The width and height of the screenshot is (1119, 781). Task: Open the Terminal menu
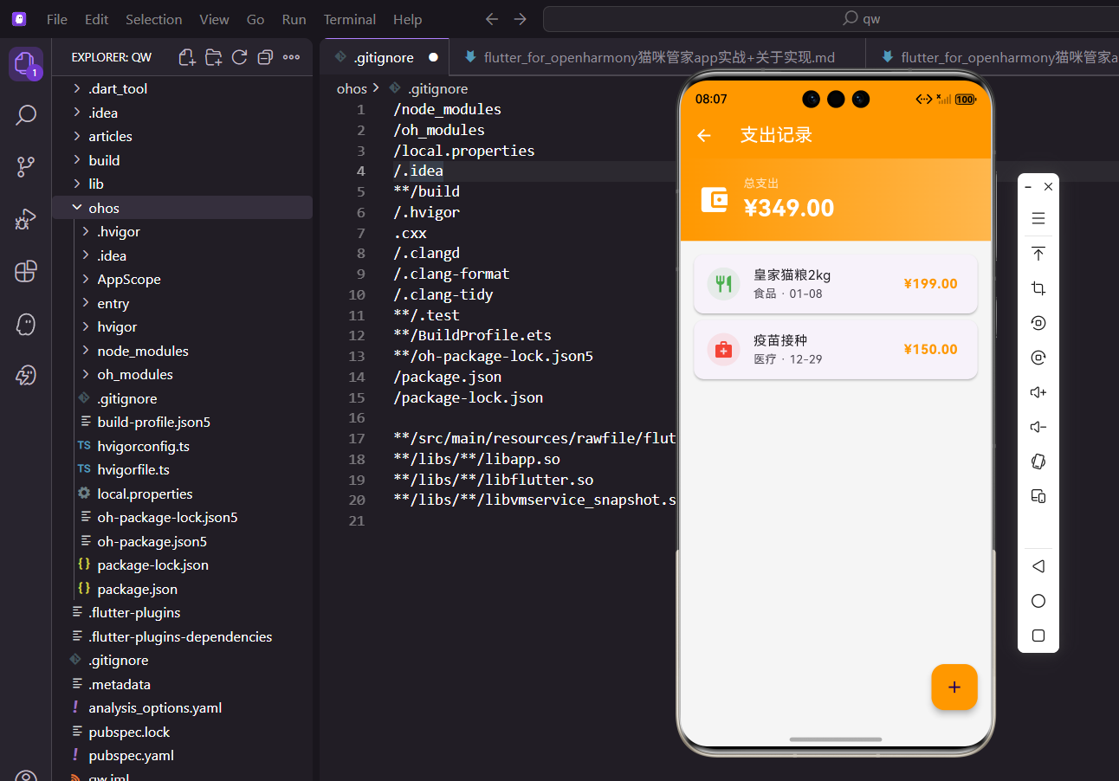tap(349, 19)
